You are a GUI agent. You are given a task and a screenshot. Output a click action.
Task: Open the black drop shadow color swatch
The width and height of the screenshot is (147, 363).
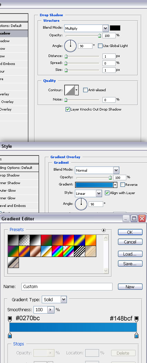click(x=115, y=28)
